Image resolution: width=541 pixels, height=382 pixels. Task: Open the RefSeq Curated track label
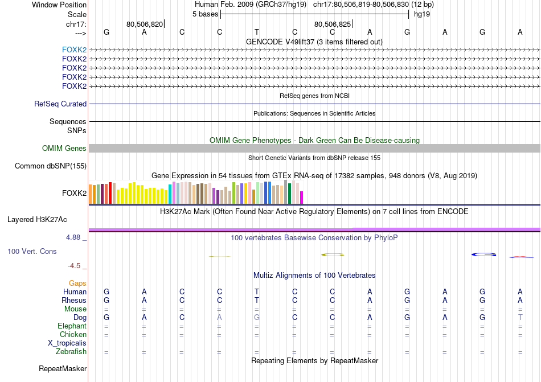tap(60, 104)
